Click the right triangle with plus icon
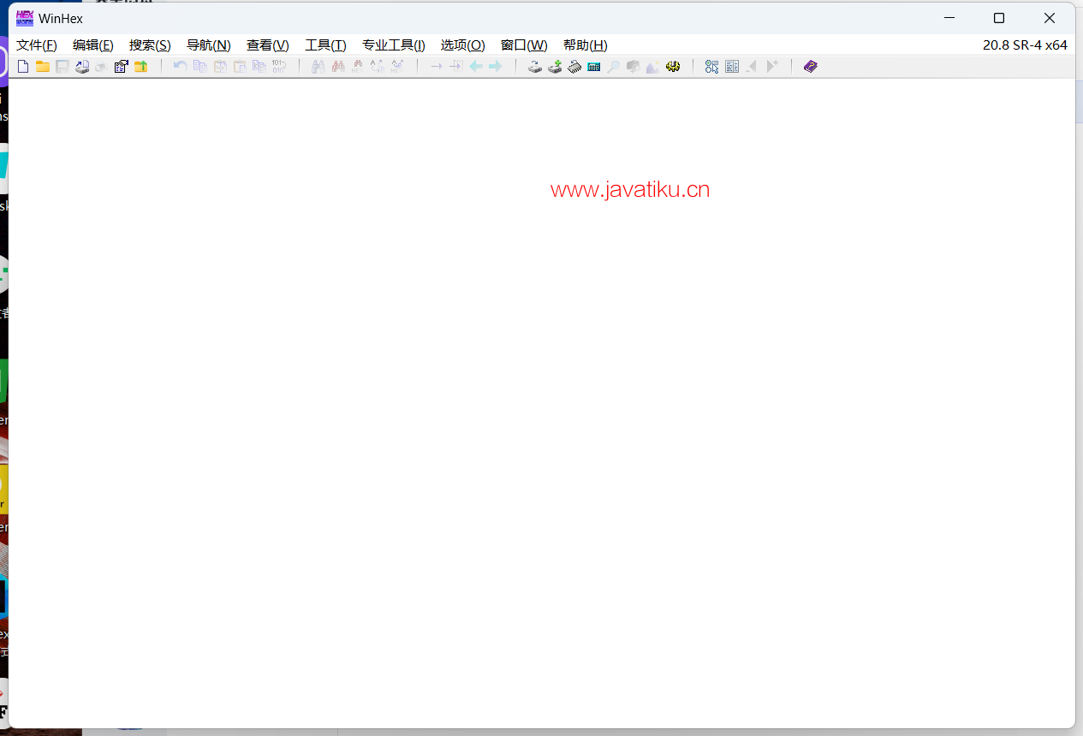Viewport: 1083px width, 736px height. point(771,66)
